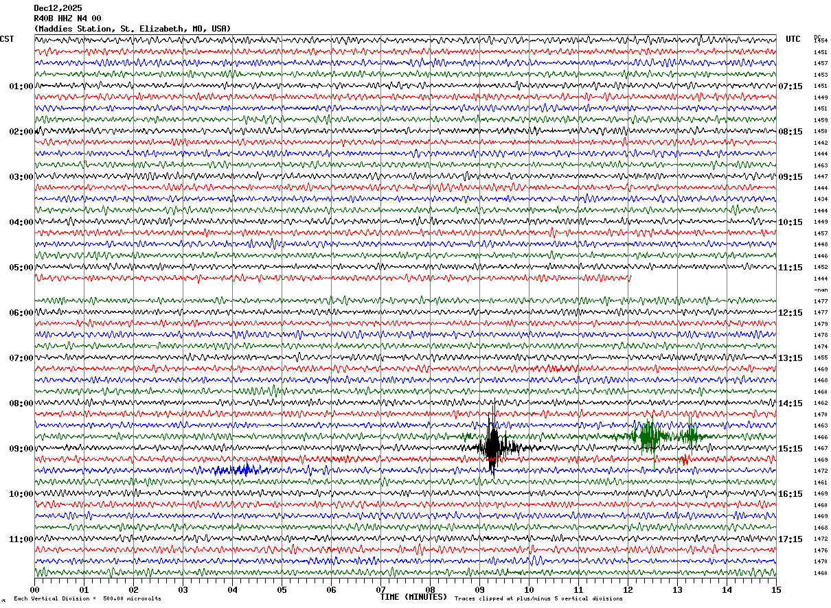Select the 09:00 CST time label
Screen dimensions: 831x608
[x=21, y=449]
